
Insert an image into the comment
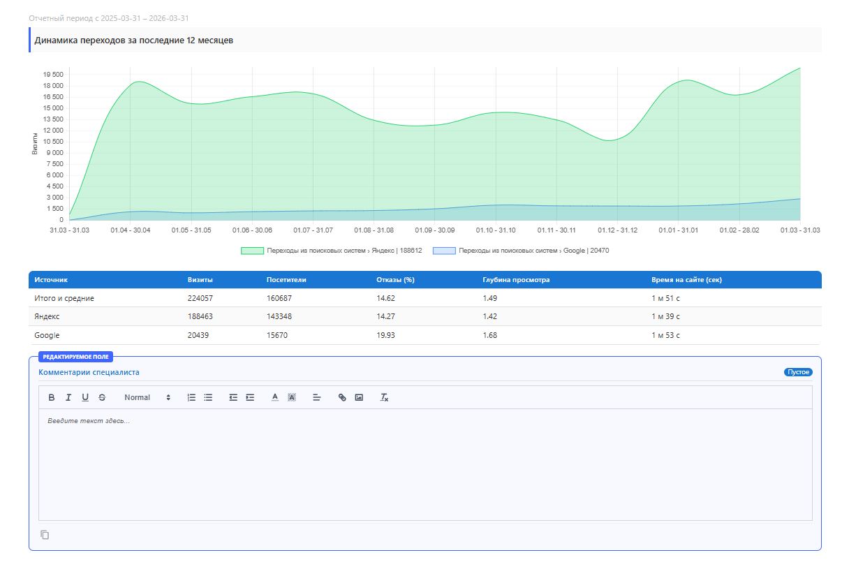(x=359, y=397)
